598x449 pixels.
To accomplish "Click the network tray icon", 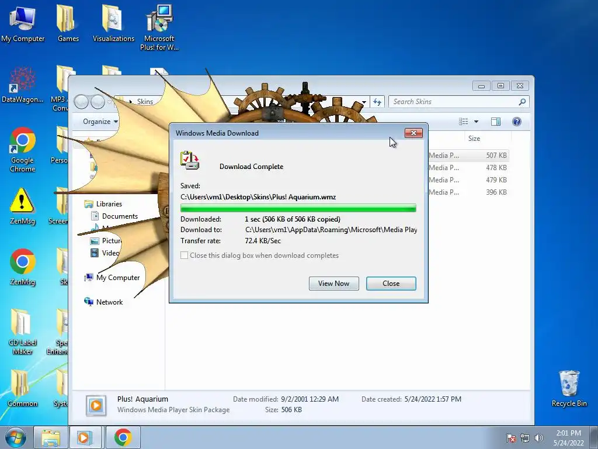I will coord(525,438).
